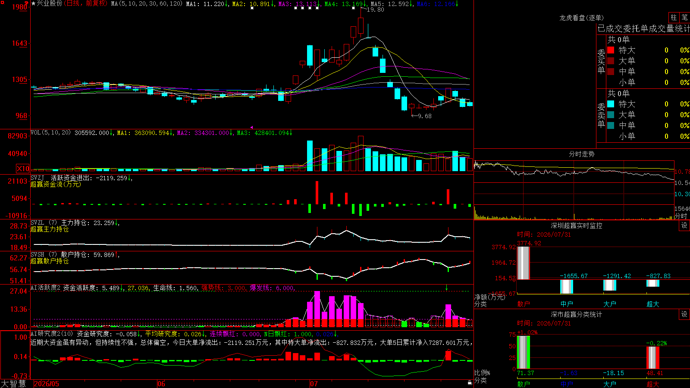
Task: Open 设 settings for 深市超赢分类统计
Action: pos(684,314)
